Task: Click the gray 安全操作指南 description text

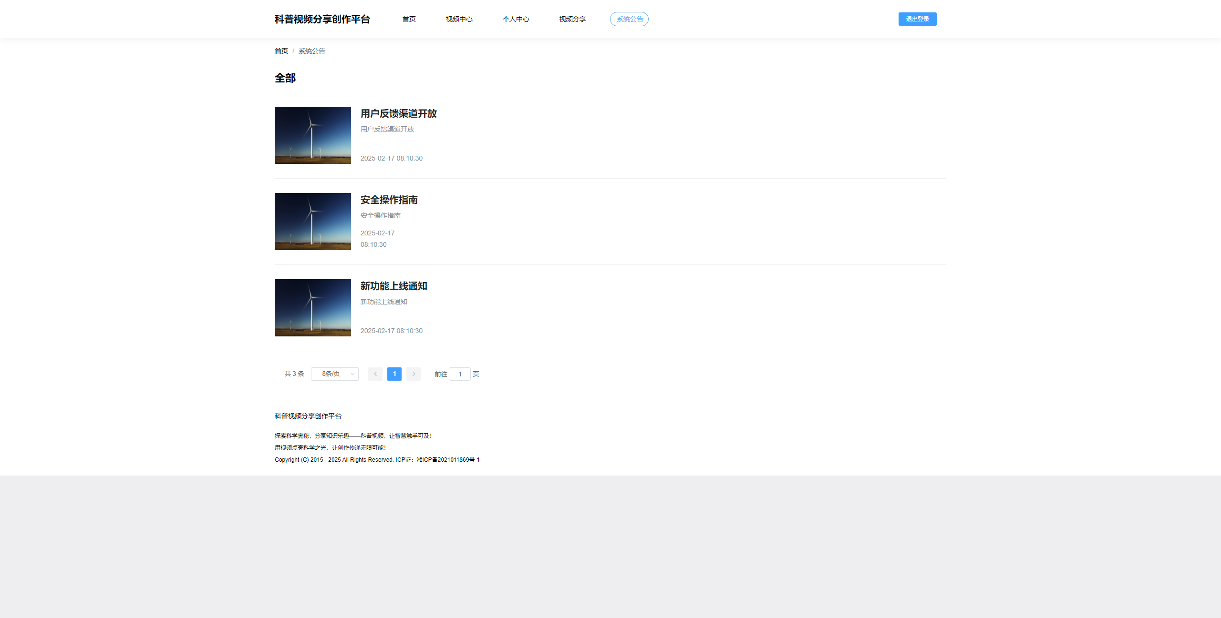Action: pyautogui.click(x=381, y=215)
